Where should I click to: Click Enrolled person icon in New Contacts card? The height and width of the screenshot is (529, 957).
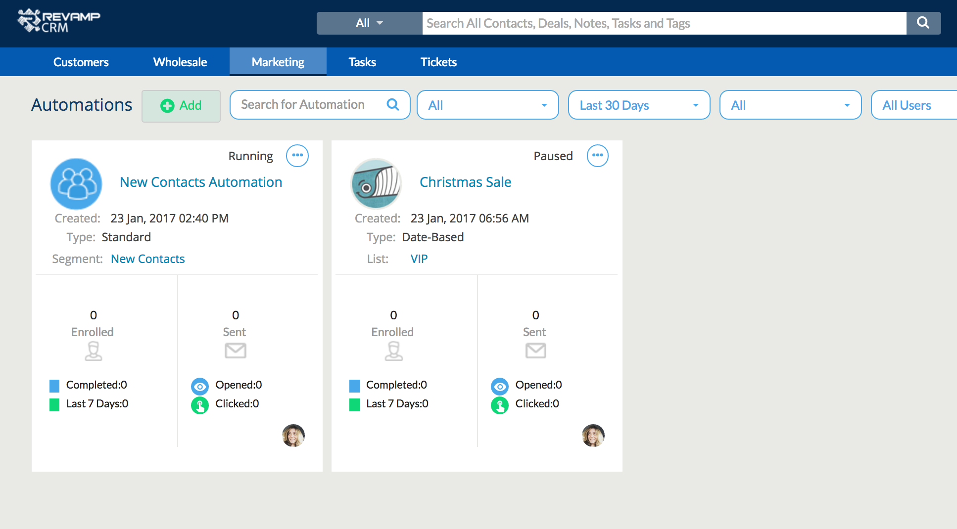click(x=93, y=351)
